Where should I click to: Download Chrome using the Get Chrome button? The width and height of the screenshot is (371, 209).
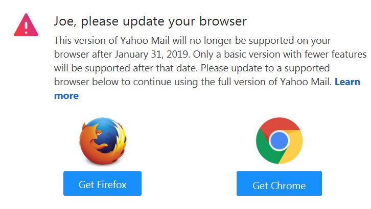coord(279,184)
